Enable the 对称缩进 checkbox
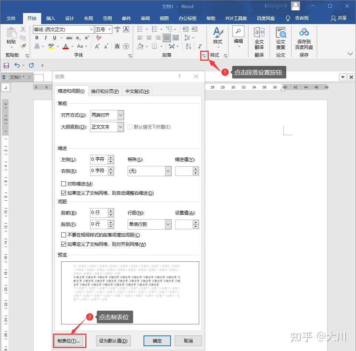This screenshot has width=356, height=351. pyautogui.click(x=63, y=184)
